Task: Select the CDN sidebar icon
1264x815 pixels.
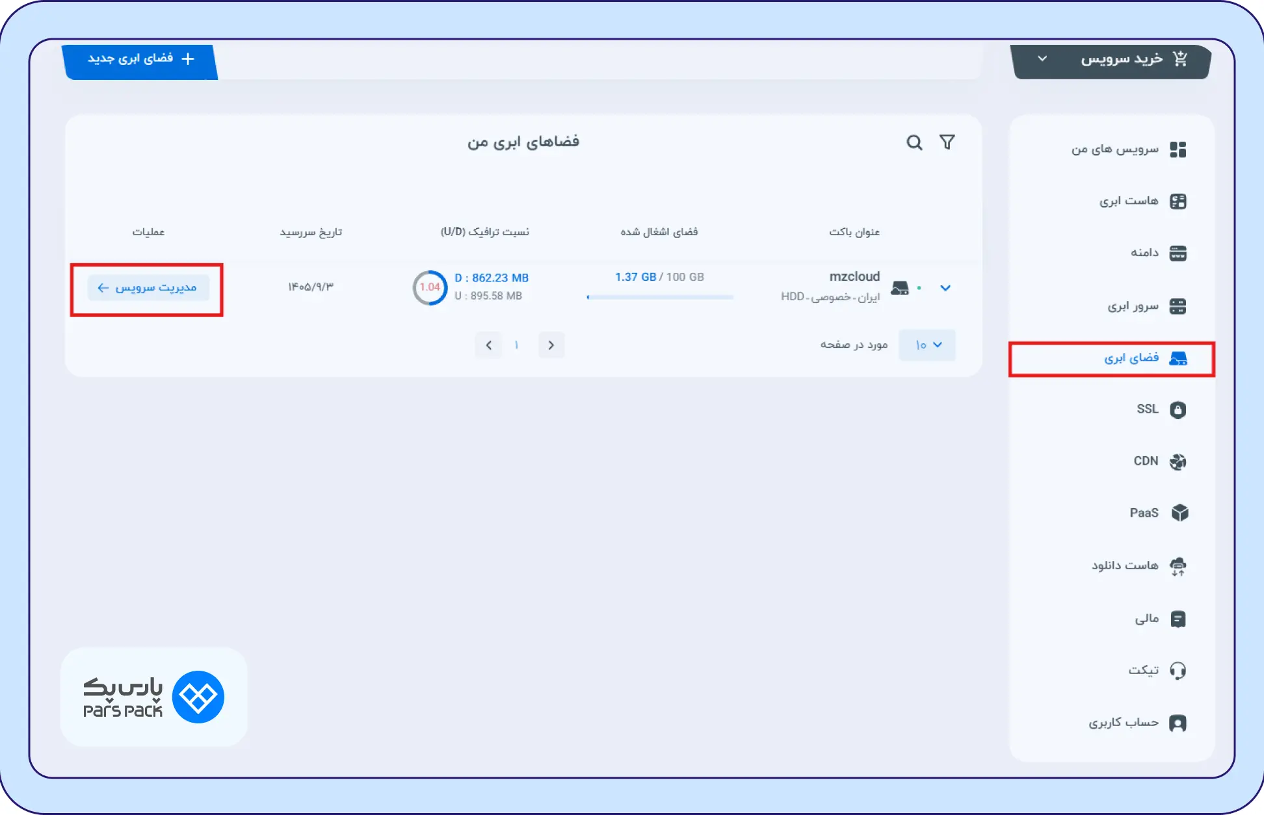Action: click(x=1179, y=461)
